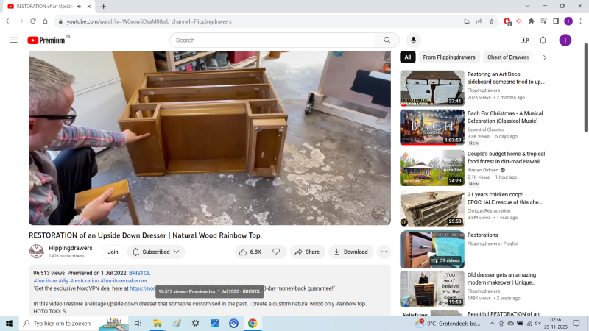The height and width of the screenshot is (331, 589).
Task: Open the notifications bell
Action: coord(543,40)
